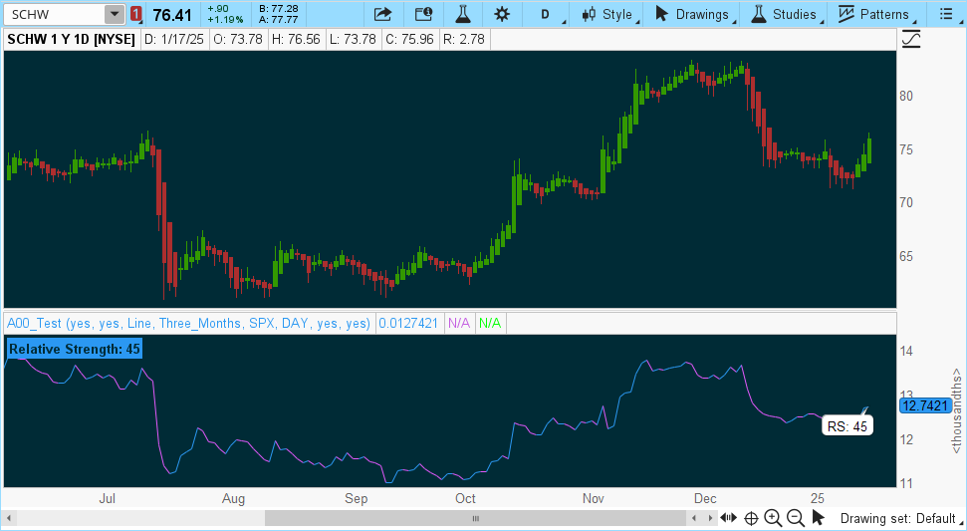Screen dimensions: 967x531
Task: Click the Nov time axis label
Action: 594,498
